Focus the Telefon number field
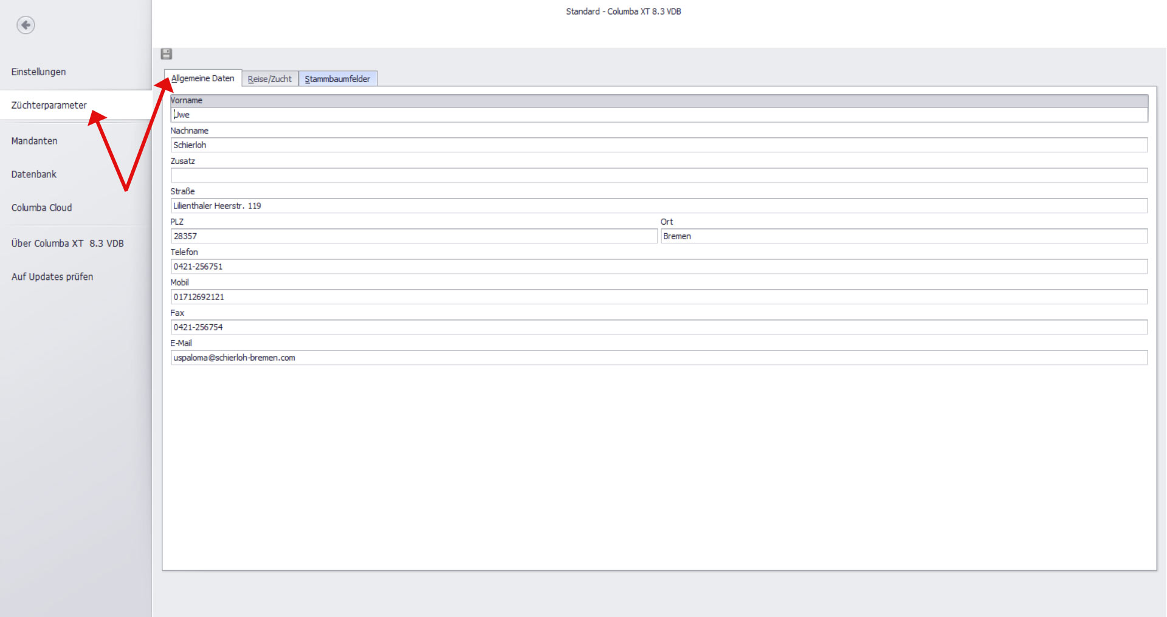The image size is (1167, 617). point(659,267)
